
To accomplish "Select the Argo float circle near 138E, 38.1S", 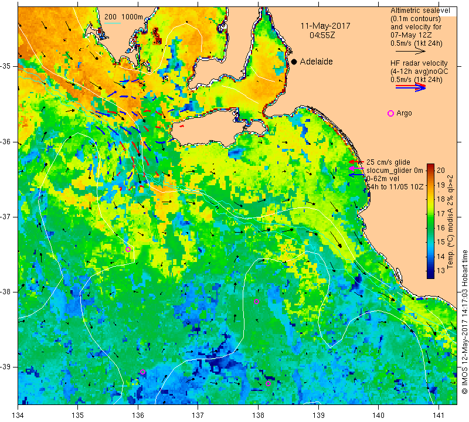I will coord(256,301).
